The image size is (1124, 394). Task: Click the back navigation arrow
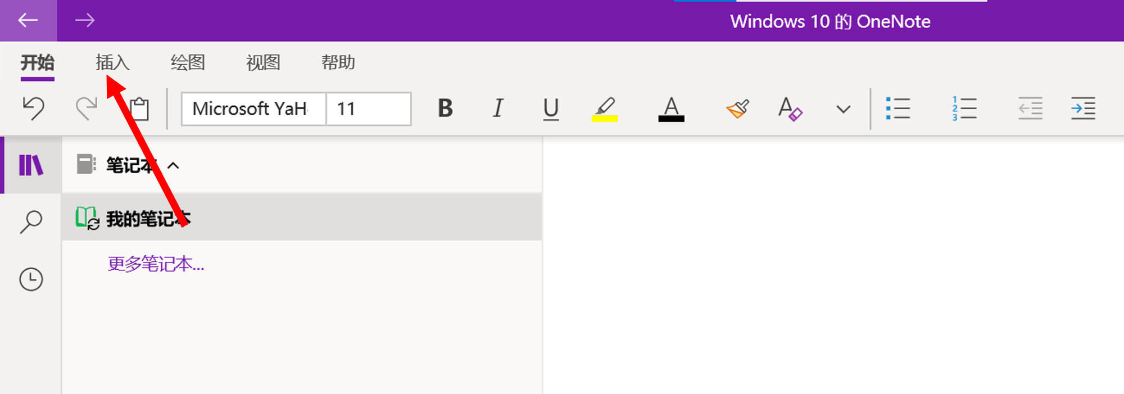pyautogui.click(x=28, y=21)
